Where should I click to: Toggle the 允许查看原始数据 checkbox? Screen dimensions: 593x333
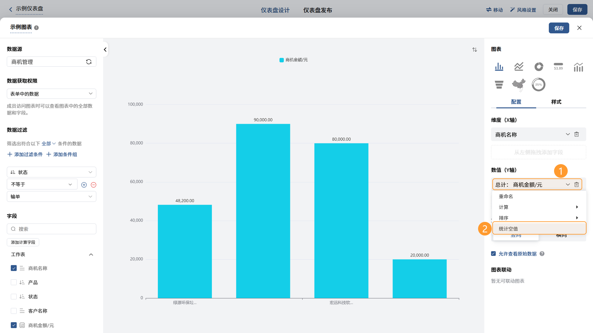pyautogui.click(x=494, y=254)
